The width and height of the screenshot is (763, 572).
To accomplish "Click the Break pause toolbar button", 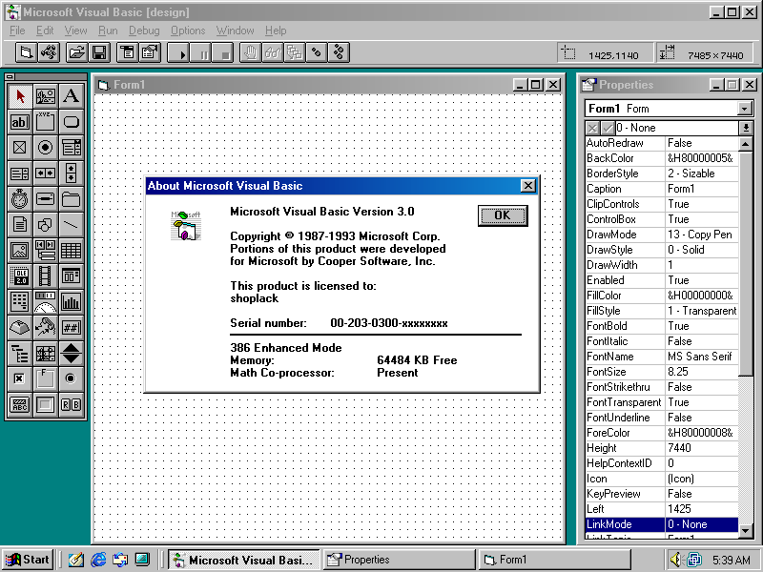I will coord(200,52).
